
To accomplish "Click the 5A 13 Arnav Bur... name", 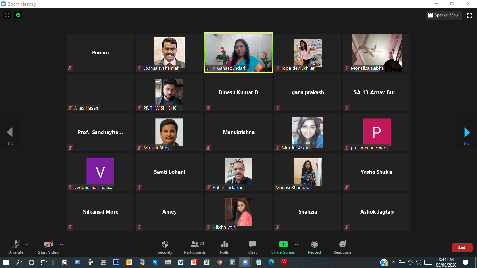I will pos(377,92).
